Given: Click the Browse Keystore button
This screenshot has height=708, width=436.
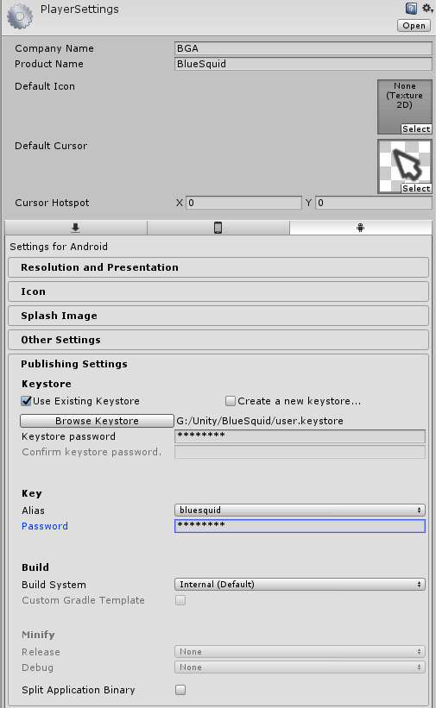Looking at the screenshot, I should pyautogui.click(x=97, y=421).
